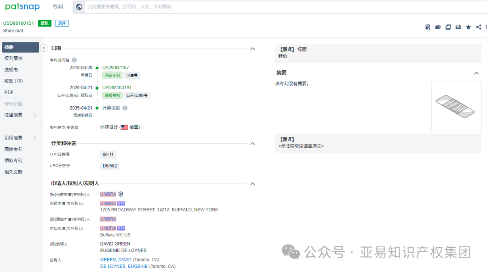Screen dimensions: 487x272
Task: Open inventor DE LOYNES, EUGENIE link
Action: 124,267
